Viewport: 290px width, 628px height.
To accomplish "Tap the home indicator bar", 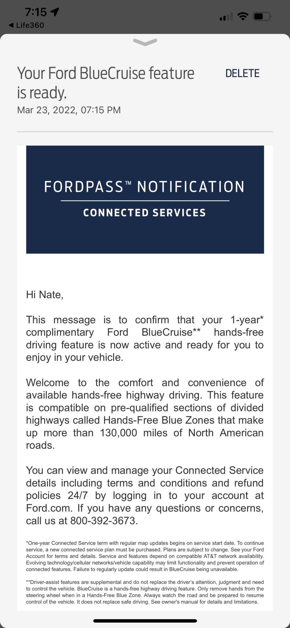I will coord(145,621).
